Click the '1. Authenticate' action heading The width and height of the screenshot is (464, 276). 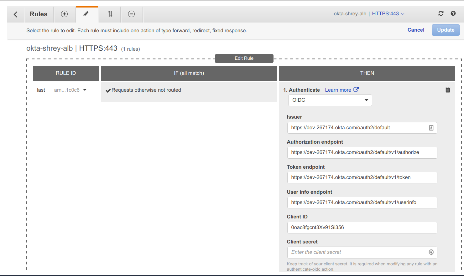pos(301,90)
